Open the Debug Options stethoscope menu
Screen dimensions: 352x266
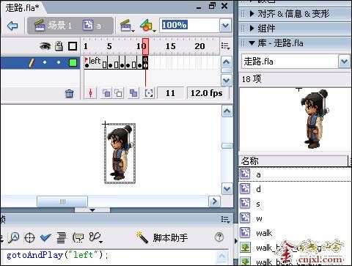(x=95, y=237)
